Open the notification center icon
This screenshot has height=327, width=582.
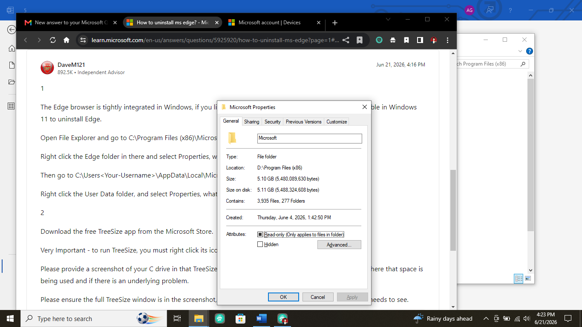(568, 318)
